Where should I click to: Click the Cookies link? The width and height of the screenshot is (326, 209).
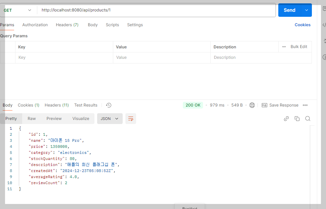point(302,25)
